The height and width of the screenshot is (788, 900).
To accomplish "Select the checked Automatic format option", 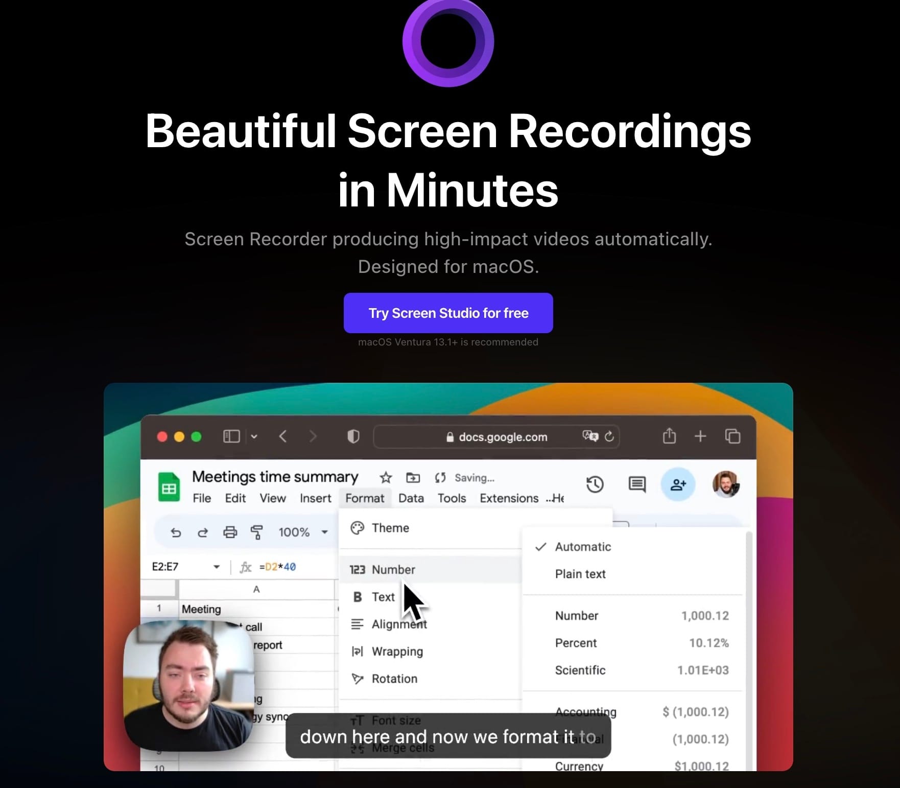I will [x=582, y=547].
